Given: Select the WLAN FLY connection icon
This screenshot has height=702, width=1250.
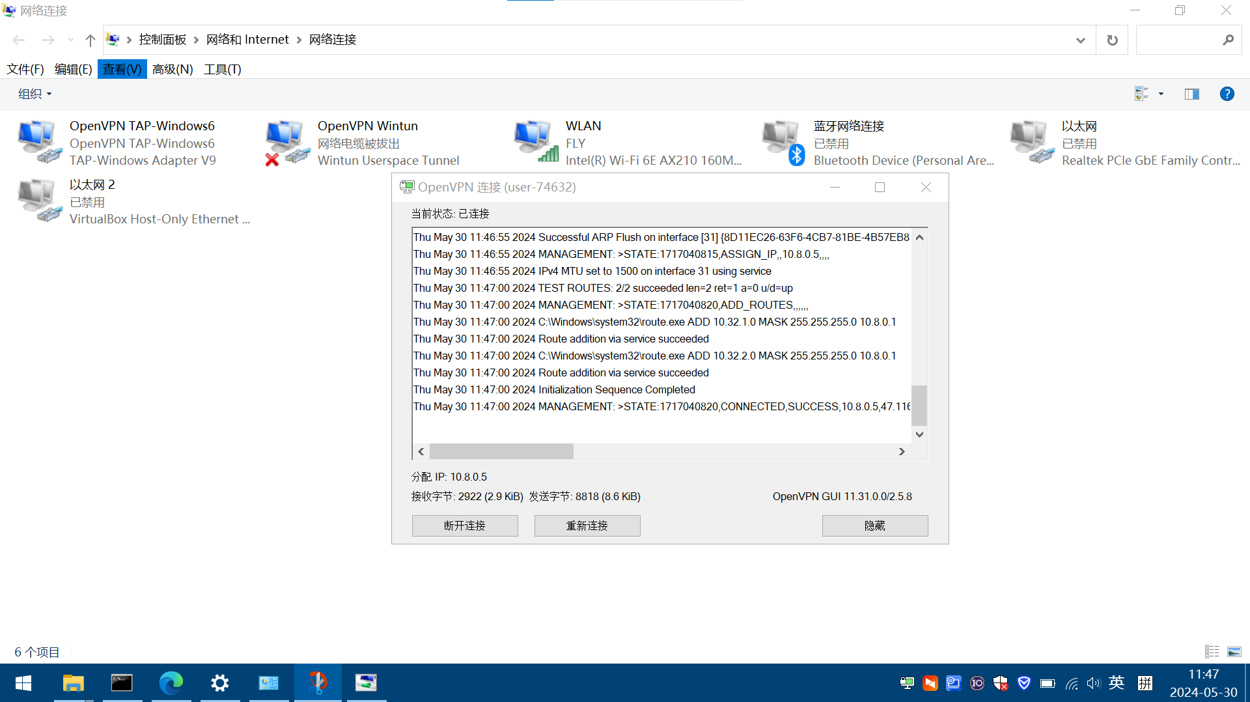Looking at the screenshot, I should coord(535,142).
